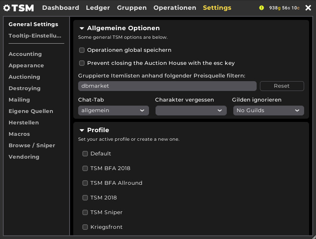Screen dimensions: 316x239
Task: Open the Chat-Tab dropdown
Action: (113, 111)
